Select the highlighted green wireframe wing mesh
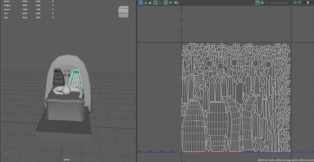This screenshot has height=162, width=314. (x=75, y=78)
